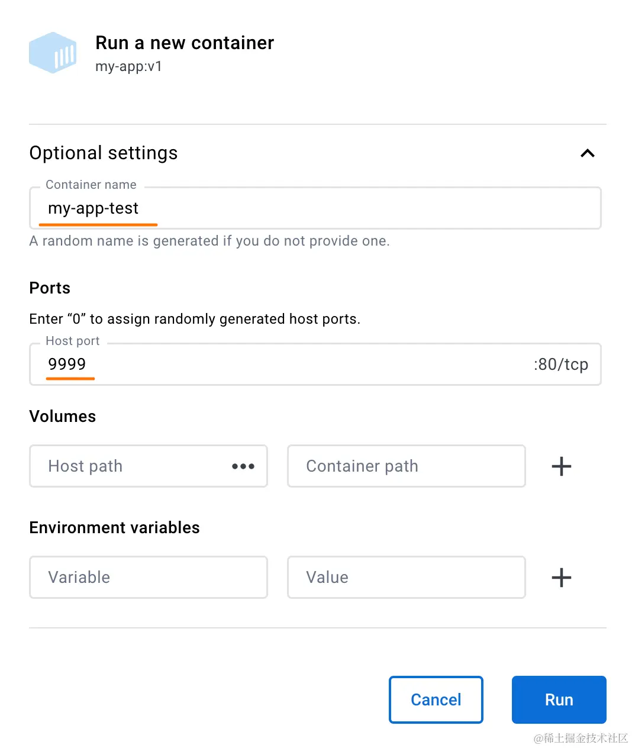Open host path browser via three dots

(243, 466)
